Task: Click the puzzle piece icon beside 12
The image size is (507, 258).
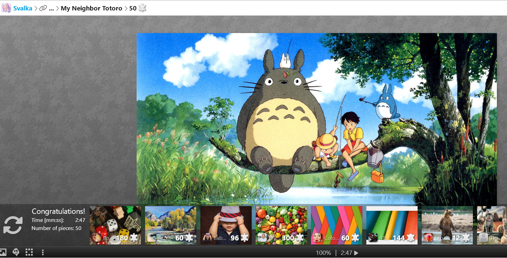Action: 466,238
